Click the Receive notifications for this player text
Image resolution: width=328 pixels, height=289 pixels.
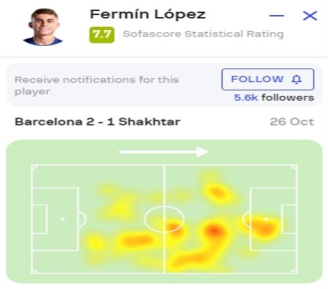pyautogui.click(x=96, y=85)
